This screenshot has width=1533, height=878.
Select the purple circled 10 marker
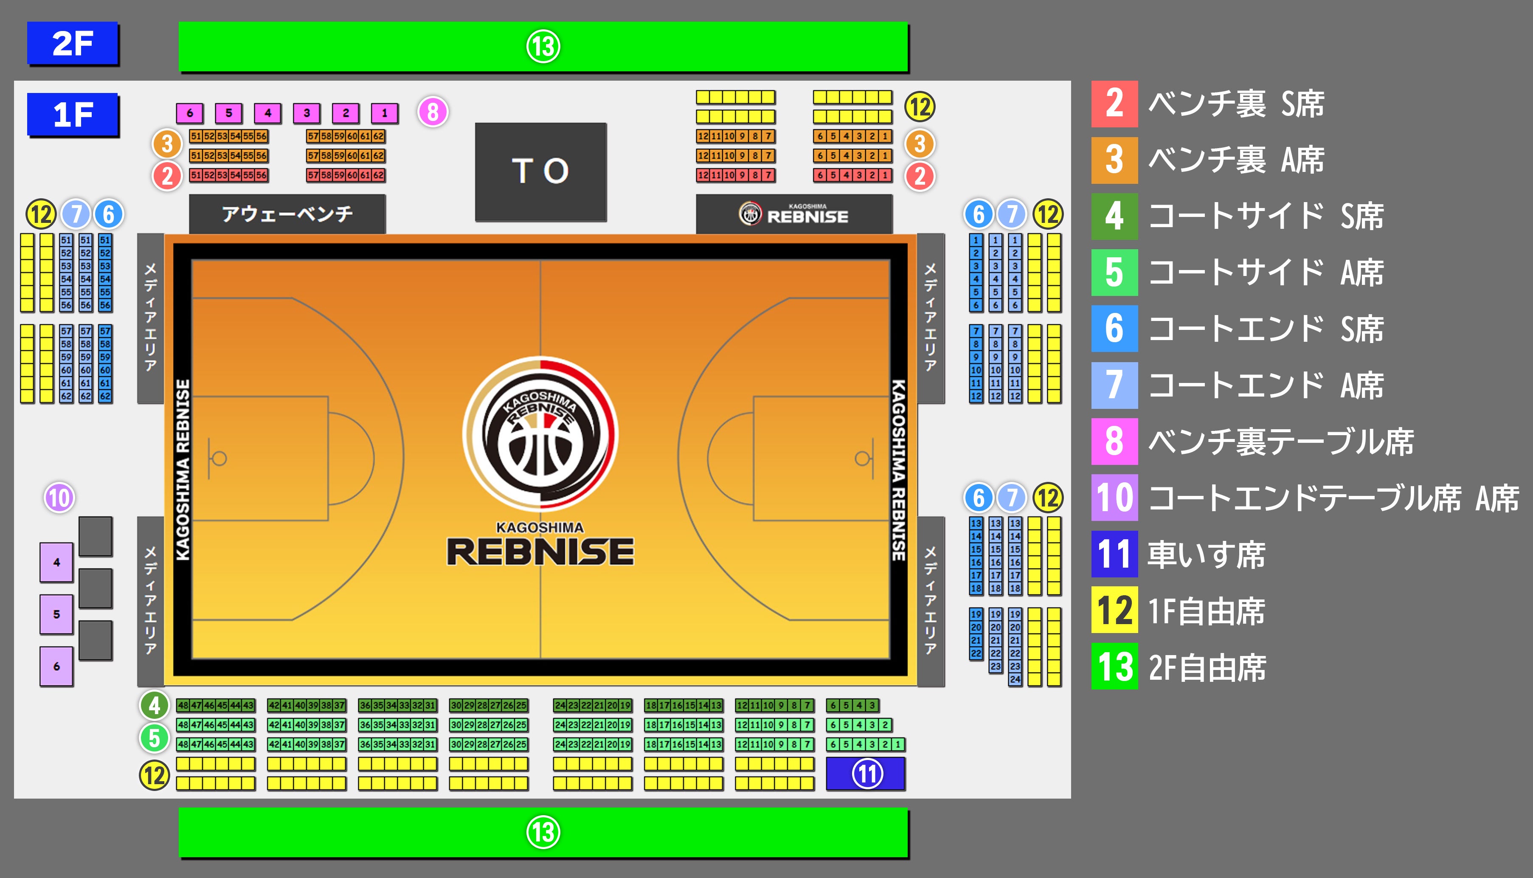59,498
